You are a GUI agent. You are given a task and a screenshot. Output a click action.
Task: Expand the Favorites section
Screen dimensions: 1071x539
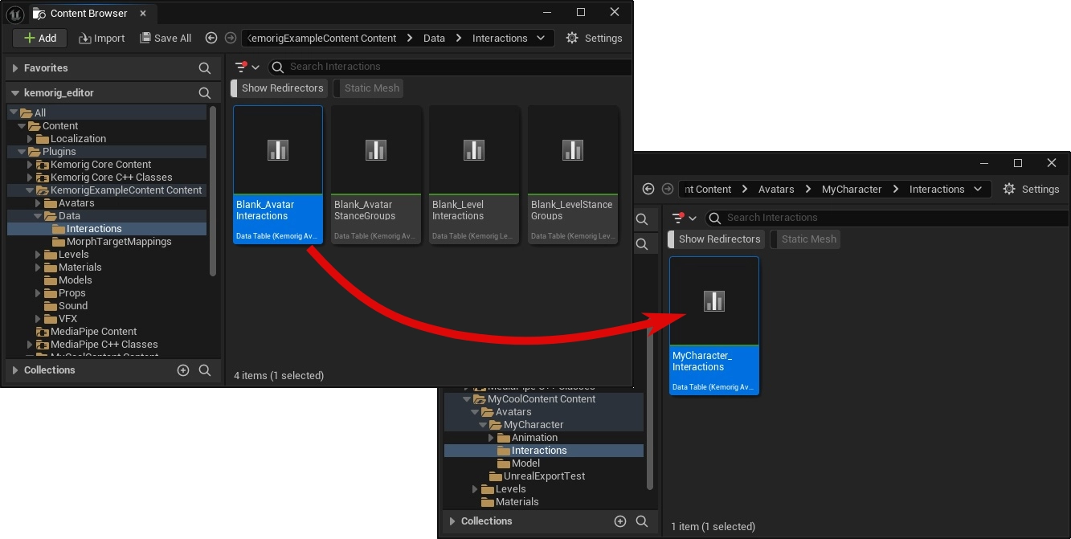pos(15,68)
